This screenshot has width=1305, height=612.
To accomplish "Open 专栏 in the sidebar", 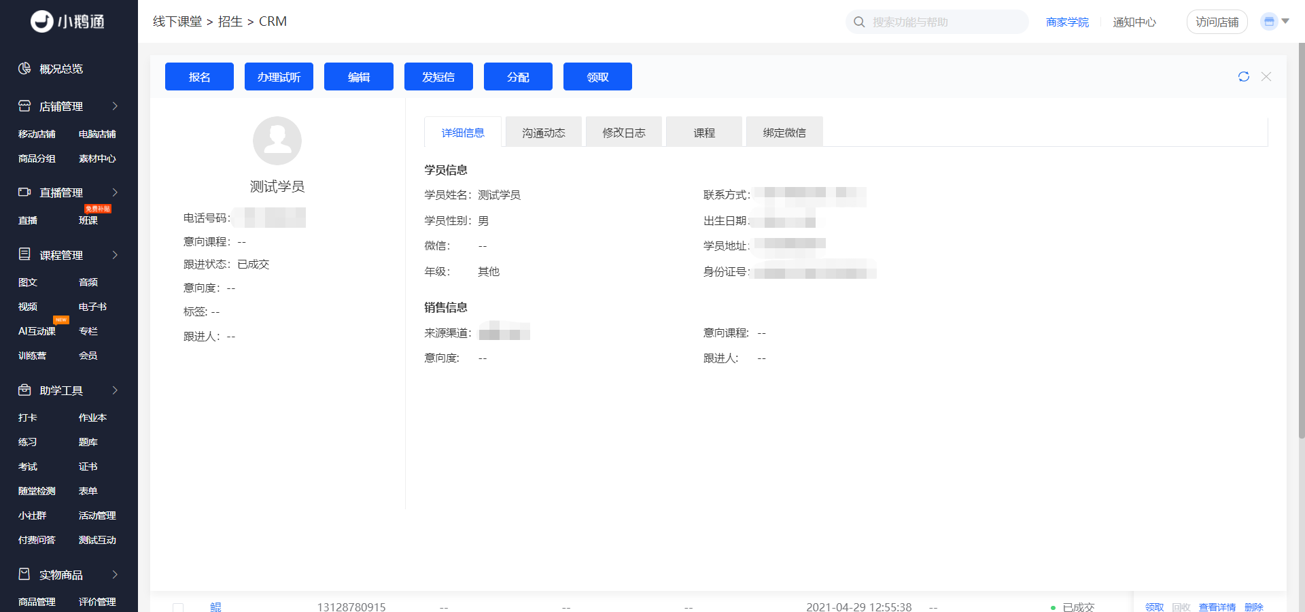I will click(88, 331).
